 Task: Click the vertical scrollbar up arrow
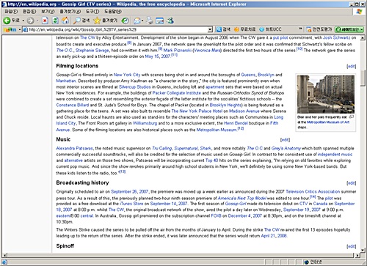[x=363, y=37]
